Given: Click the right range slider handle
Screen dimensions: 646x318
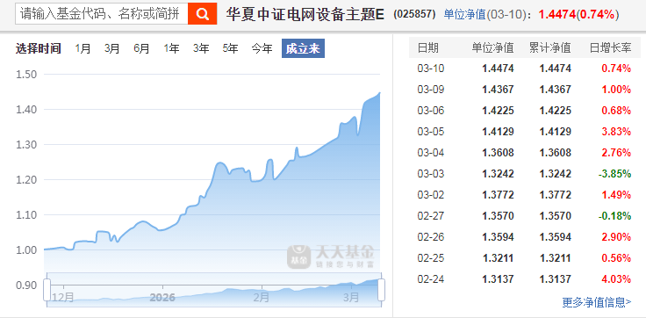Looking at the screenshot, I should [382, 290].
